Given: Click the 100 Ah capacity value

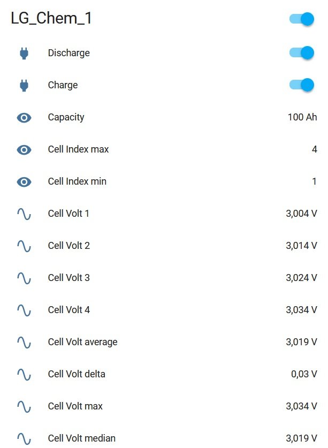Looking at the screenshot, I should (x=302, y=117).
